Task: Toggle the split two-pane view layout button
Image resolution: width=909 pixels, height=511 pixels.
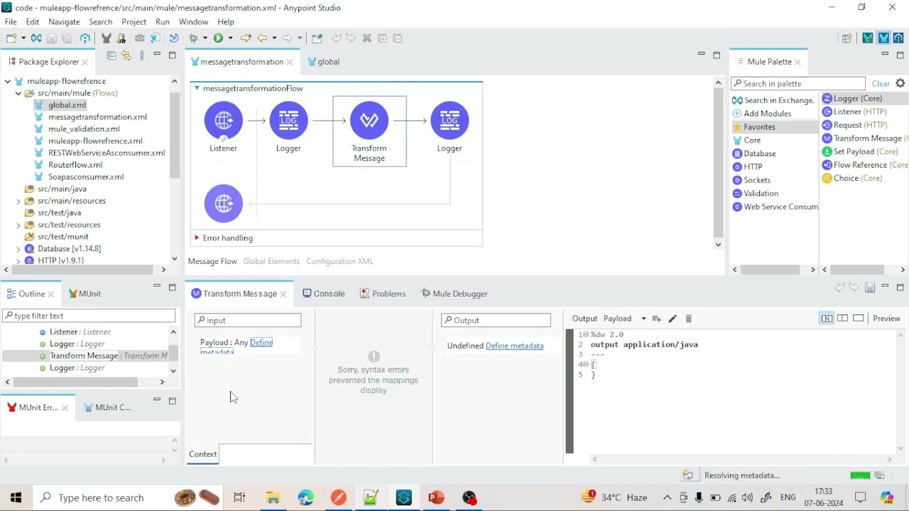Action: click(842, 319)
